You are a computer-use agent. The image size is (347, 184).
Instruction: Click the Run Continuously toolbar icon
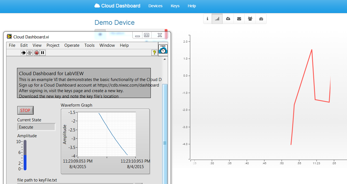pyautogui.click(x=30, y=53)
